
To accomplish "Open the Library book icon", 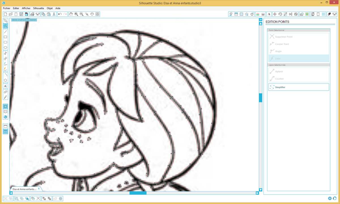I will click(5, 112).
